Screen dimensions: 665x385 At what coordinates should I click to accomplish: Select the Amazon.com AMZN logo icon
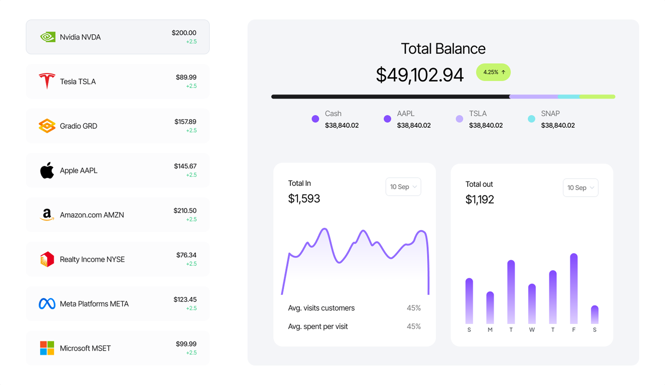pyautogui.click(x=47, y=215)
